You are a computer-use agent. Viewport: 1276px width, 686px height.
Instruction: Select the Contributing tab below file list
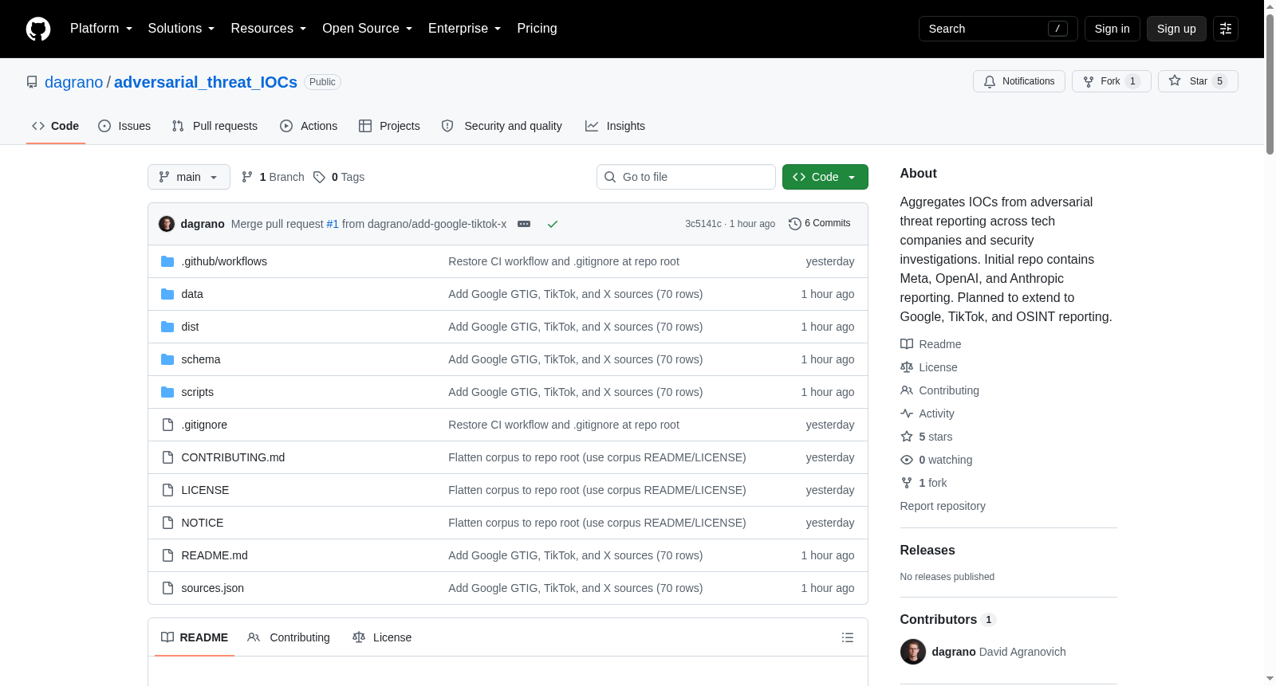pos(289,637)
